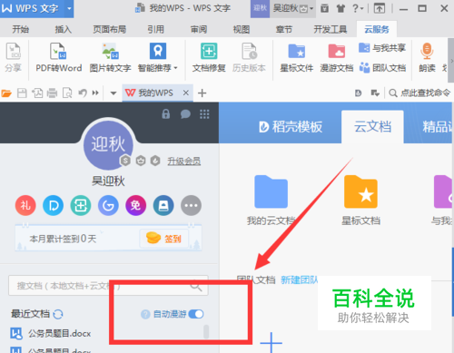Open messages chat bubble icon

click(185, 114)
